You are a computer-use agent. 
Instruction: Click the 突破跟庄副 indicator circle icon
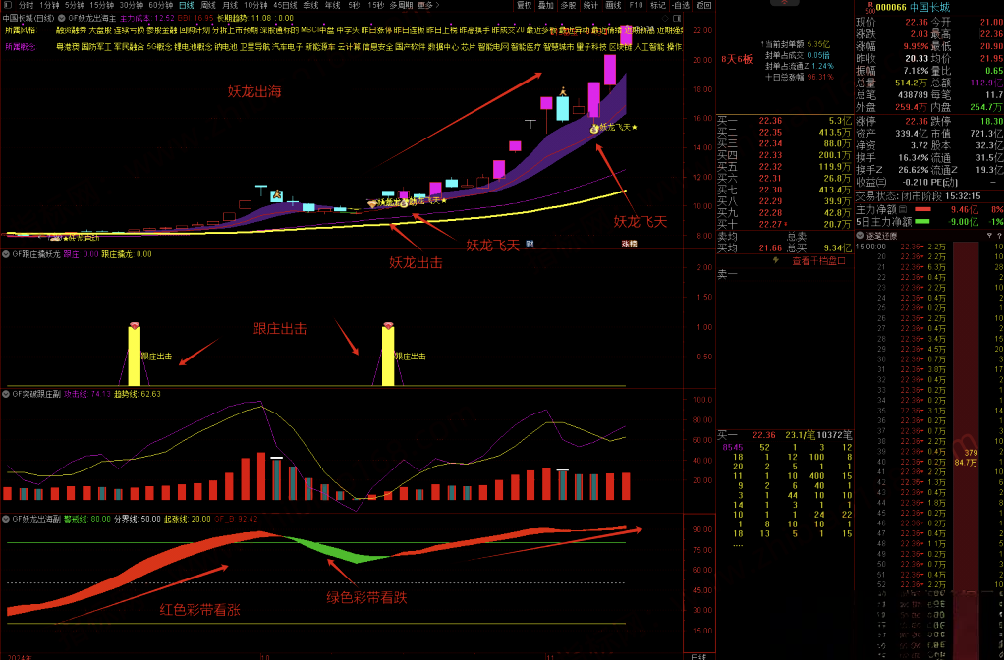click(5, 394)
